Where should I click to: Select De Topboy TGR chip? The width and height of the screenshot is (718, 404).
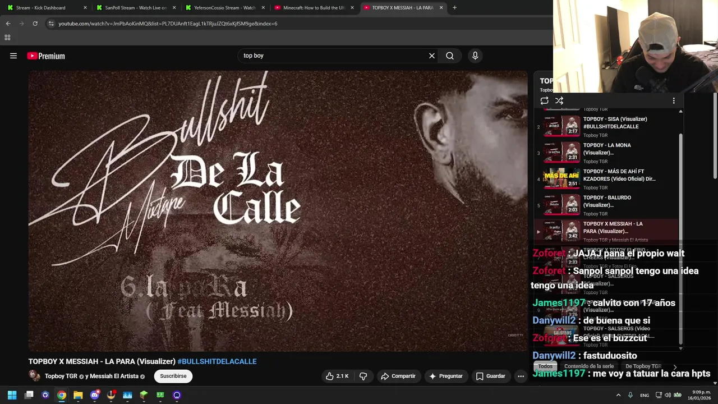pos(643,366)
